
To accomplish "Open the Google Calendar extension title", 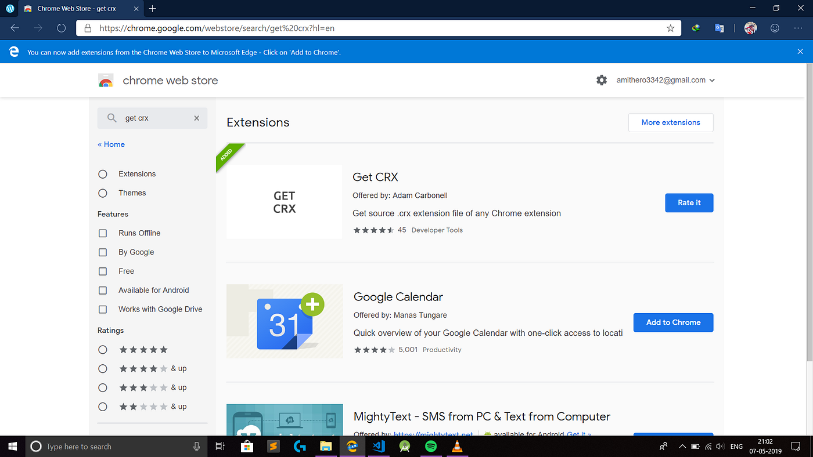I will click(398, 297).
